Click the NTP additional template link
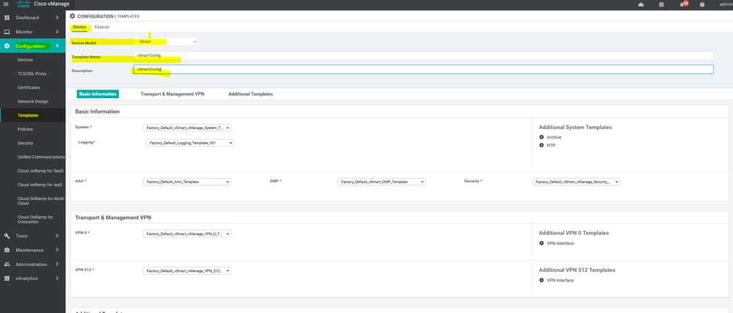 point(551,145)
